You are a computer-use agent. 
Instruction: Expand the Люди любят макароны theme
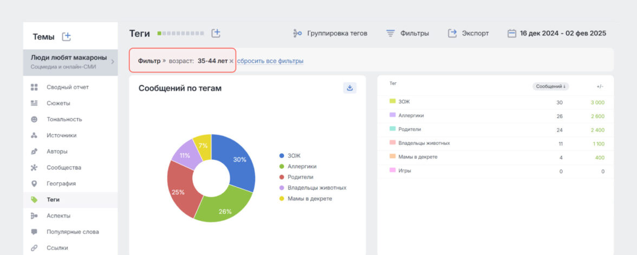click(x=113, y=62)
